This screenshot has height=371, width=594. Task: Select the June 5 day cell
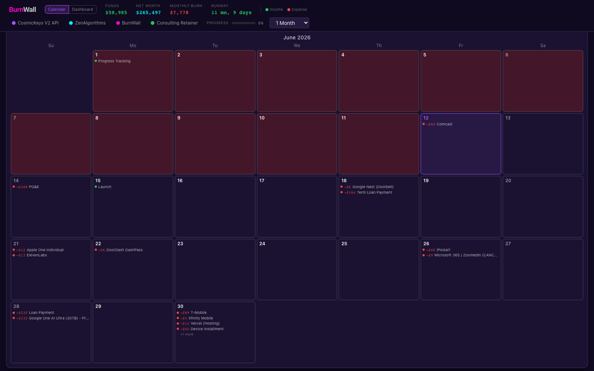pos(461,81)
